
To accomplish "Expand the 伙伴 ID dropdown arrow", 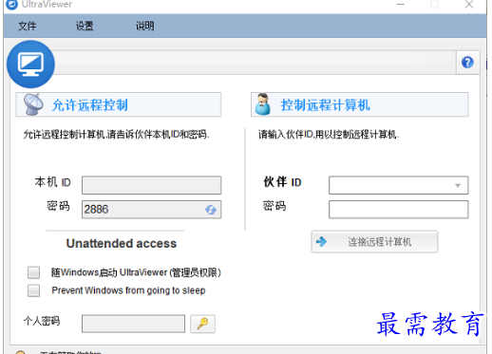I will click(x=458, y=185).
